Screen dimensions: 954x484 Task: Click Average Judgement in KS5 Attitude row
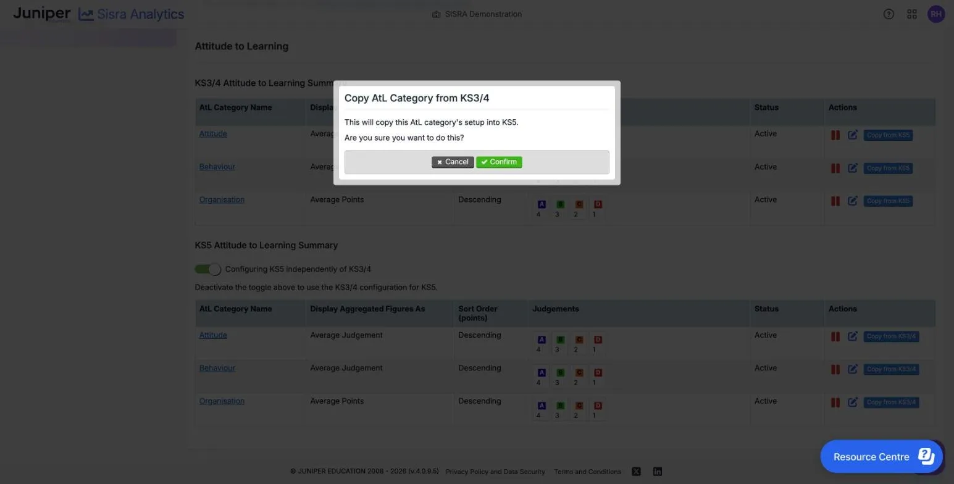pyautogui.click(x=346, y=335)
